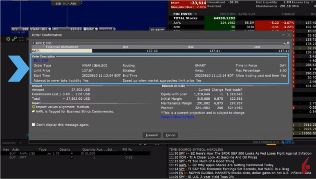The image size is (316, 179).
Task: Collapse the APPLE INC section
Action: point(33,43)
